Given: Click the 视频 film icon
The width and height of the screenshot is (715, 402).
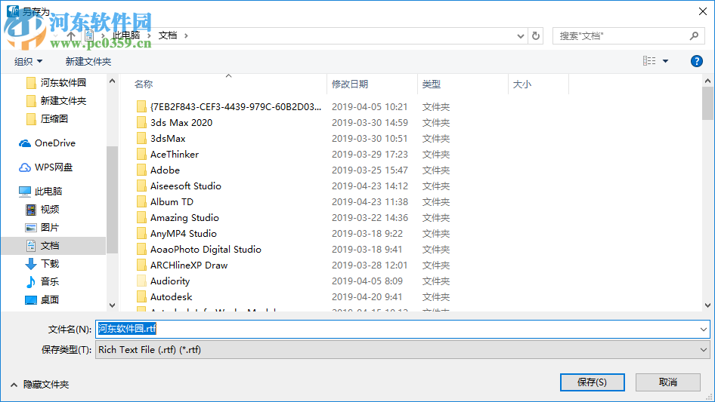Looking at the screenshot, I should pos(30,210).
